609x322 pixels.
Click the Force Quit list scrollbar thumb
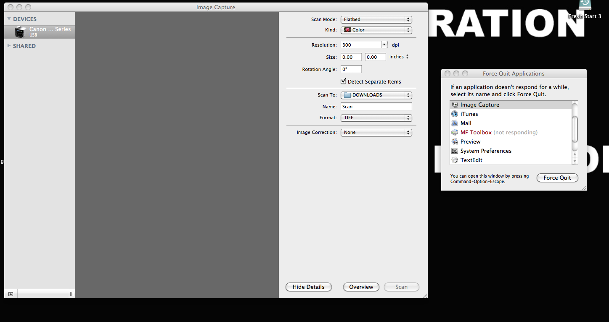click(x=575, y=129)
